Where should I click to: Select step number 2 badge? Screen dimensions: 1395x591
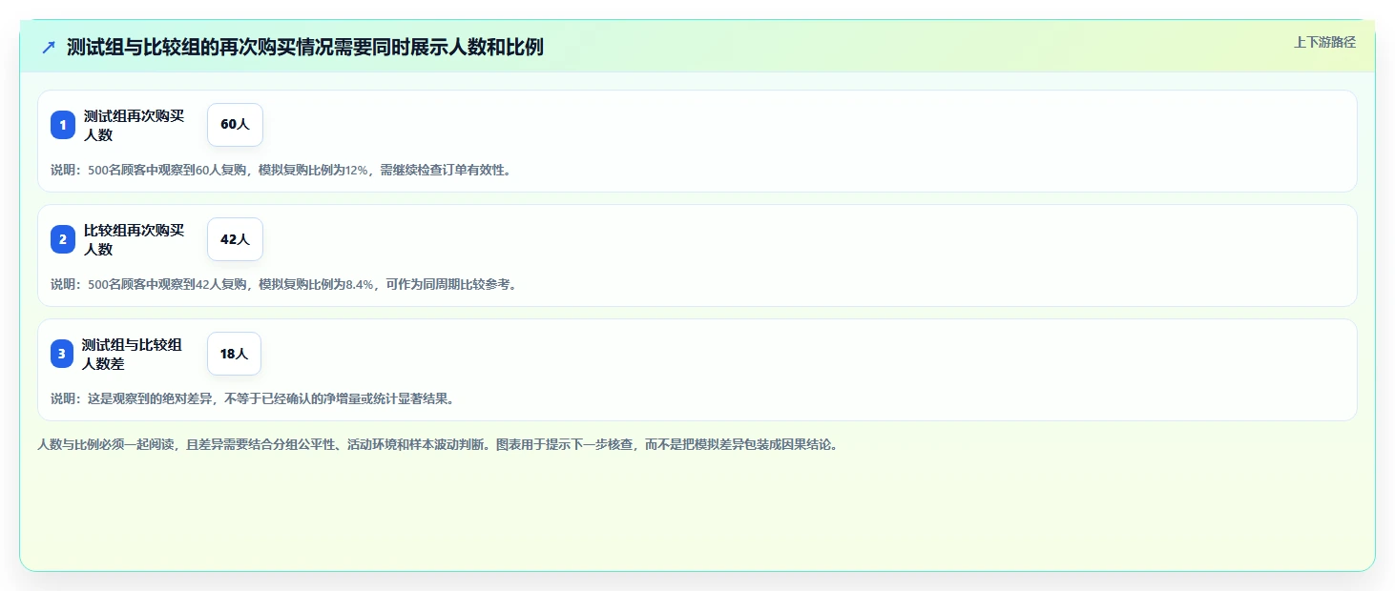point(63,239)
